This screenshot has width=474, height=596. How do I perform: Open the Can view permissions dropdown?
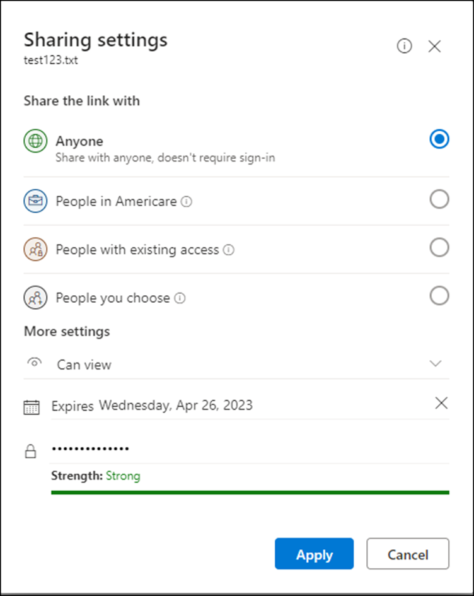pyautogui.click(x=436, y=363)
